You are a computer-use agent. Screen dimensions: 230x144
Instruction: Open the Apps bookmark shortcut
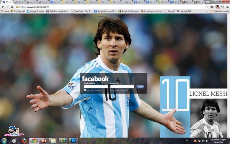click(5, 11)
